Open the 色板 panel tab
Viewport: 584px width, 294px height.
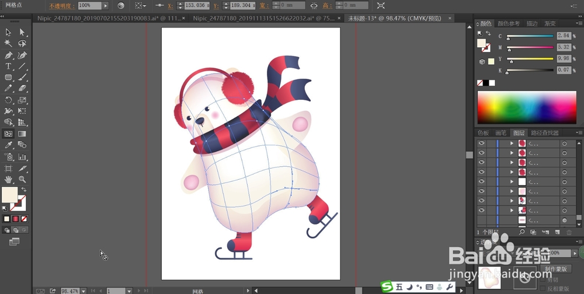tap(484, 132)
